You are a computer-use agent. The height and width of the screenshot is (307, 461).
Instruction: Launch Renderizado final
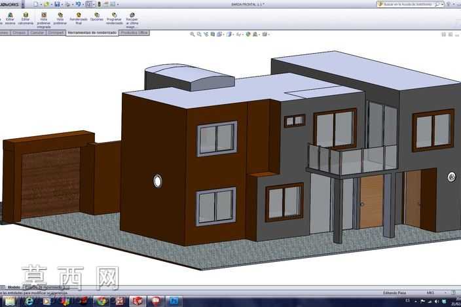79,19
